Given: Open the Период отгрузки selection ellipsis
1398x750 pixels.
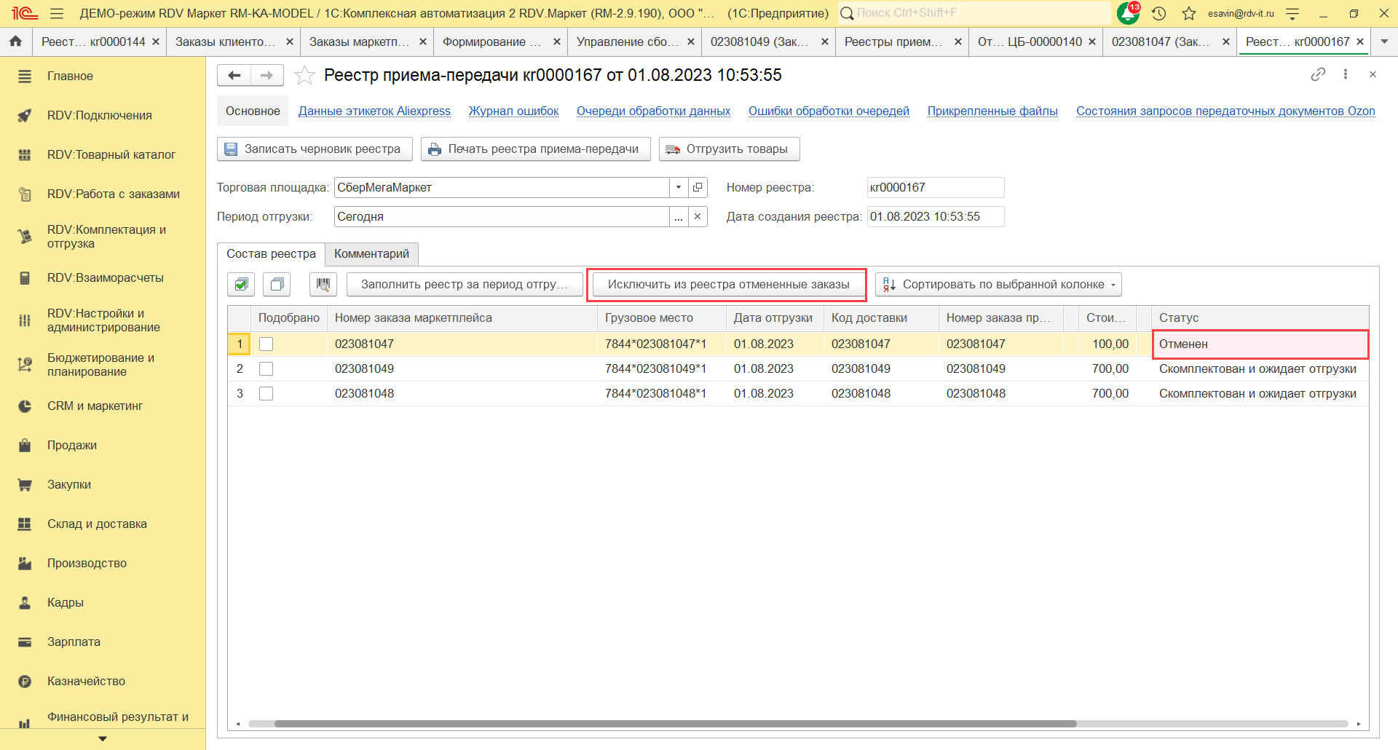Looking at the screenshot, I should click(678, 217).
